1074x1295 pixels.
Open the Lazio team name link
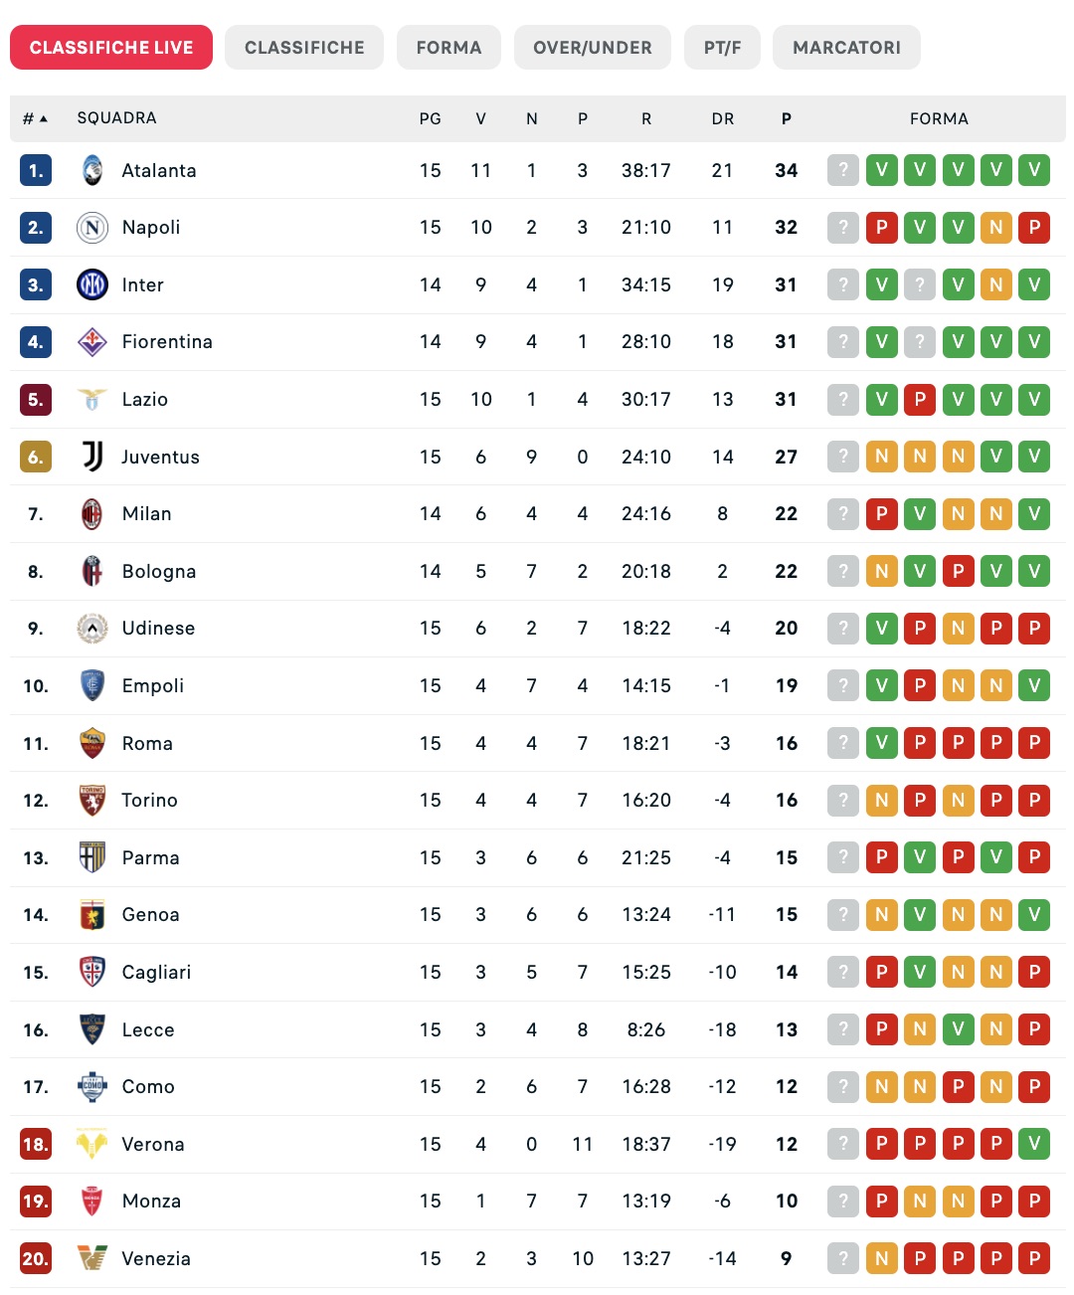point(145,400)
